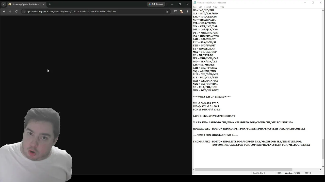Click the line 'SF = LAC/KC/PHI'

coord(203,10)
